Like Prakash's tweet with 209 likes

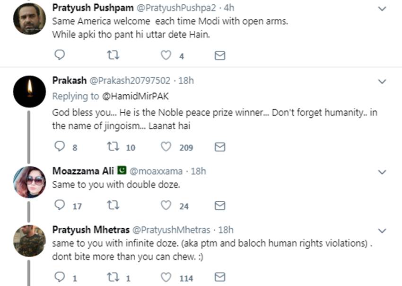[166, 147]
